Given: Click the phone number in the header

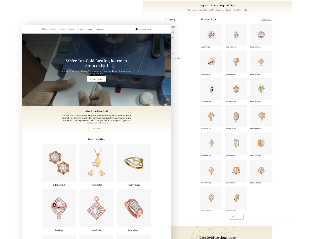Looking at the screenshot, I should [x=145, y=29].
